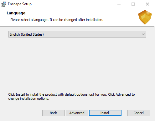Click the Enscape gold cube logo
Viewport: 155px width, 121px height.
point(145,17)
